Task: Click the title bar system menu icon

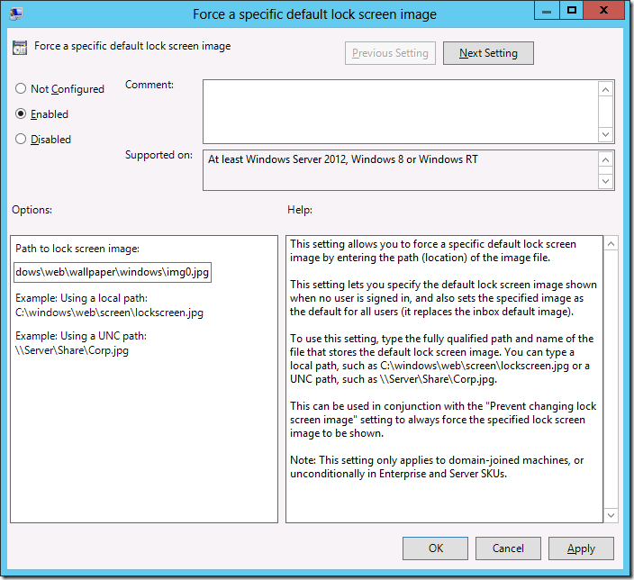Action: coord(16,14)
